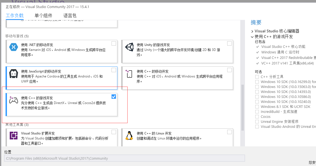Check the C++ mobile development workload checkbox
Screen dimensions: 316x166
[229, 70]
